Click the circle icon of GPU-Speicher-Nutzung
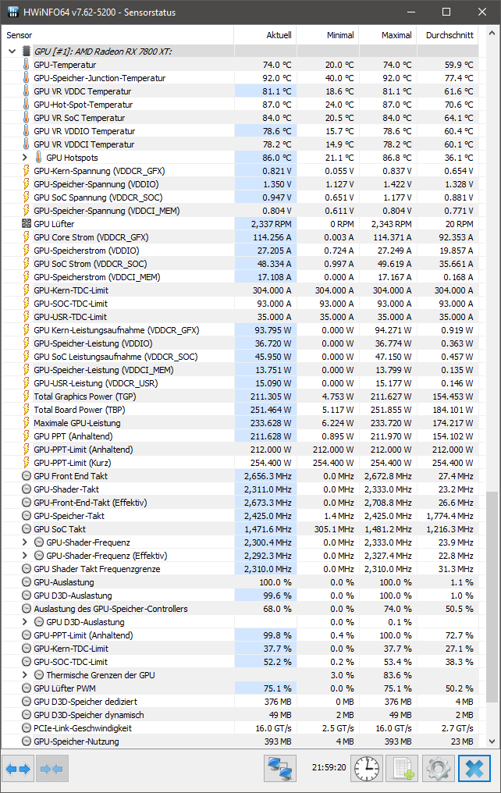Image resolution: width=501 pixels, height=793 pixels. [27, 741]
